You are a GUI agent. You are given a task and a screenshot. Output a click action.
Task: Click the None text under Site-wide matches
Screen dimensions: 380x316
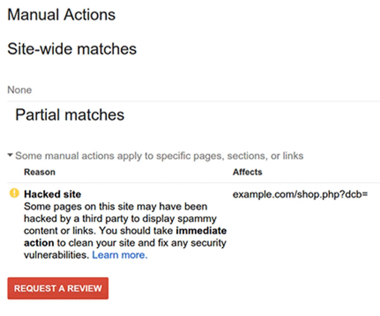pyautogui.click(x=20, y=90)
